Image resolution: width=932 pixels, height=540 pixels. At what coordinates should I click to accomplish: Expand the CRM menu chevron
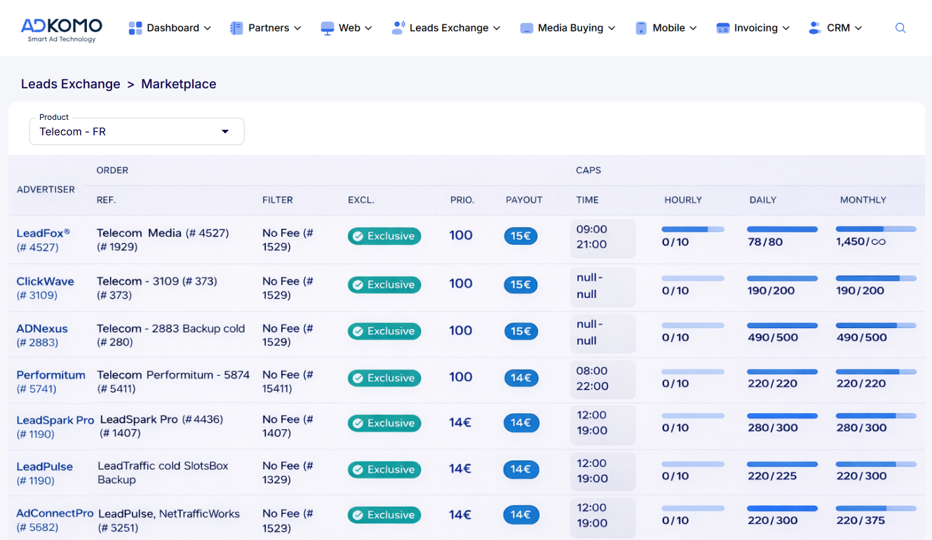858,28
